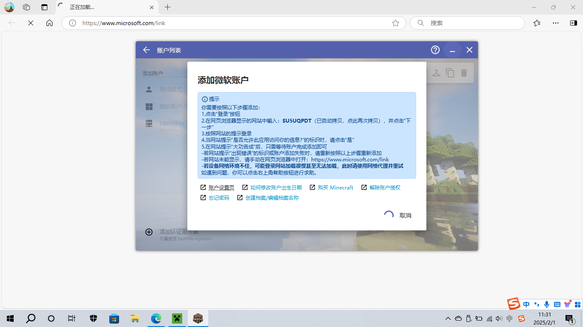The width and height of the screenshot is (583, 327).
Task: Open the 购买 Minecraft link
Action: 335,187
